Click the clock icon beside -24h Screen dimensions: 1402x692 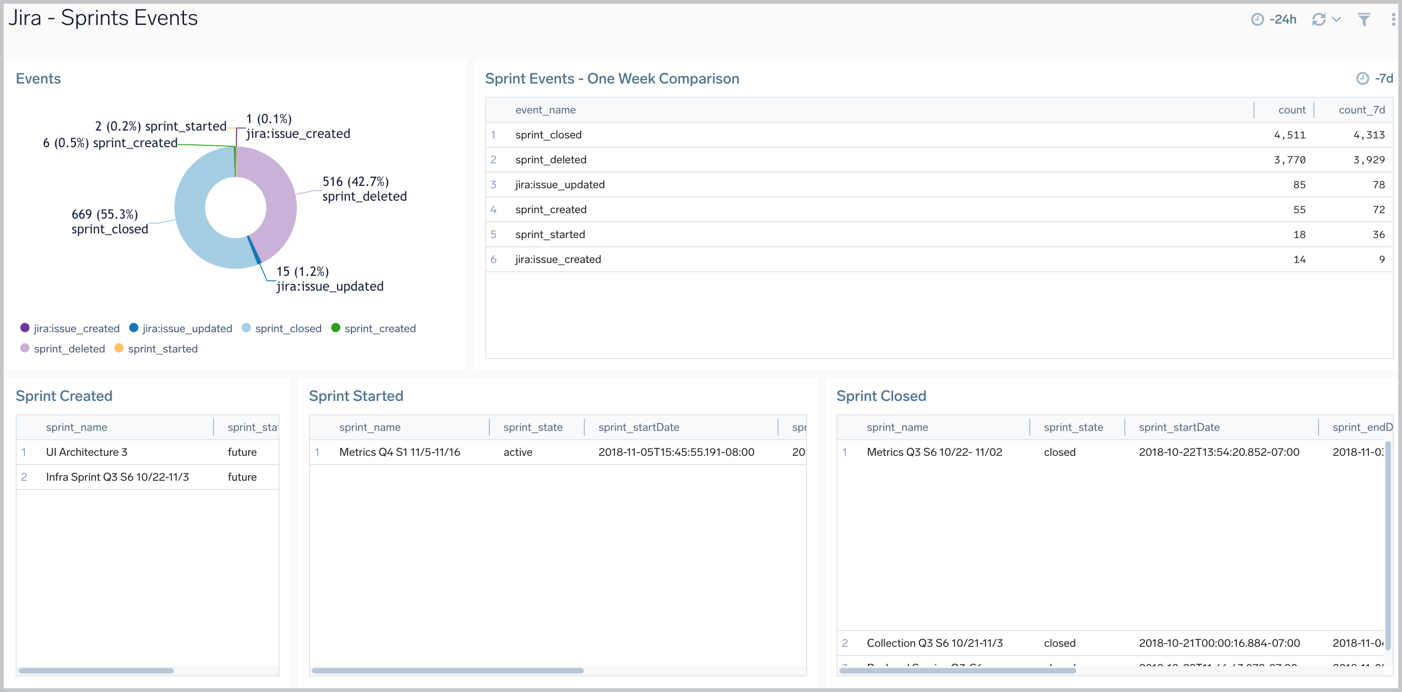[1257, 19]
